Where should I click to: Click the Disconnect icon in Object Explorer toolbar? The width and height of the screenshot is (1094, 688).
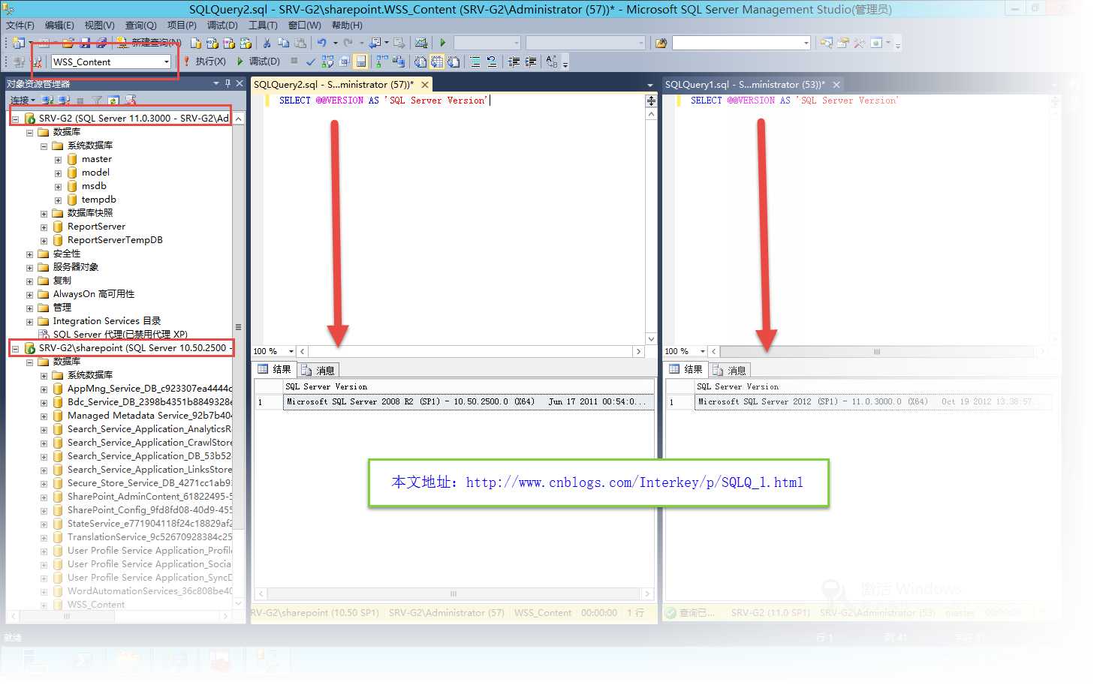click(65, 100)
